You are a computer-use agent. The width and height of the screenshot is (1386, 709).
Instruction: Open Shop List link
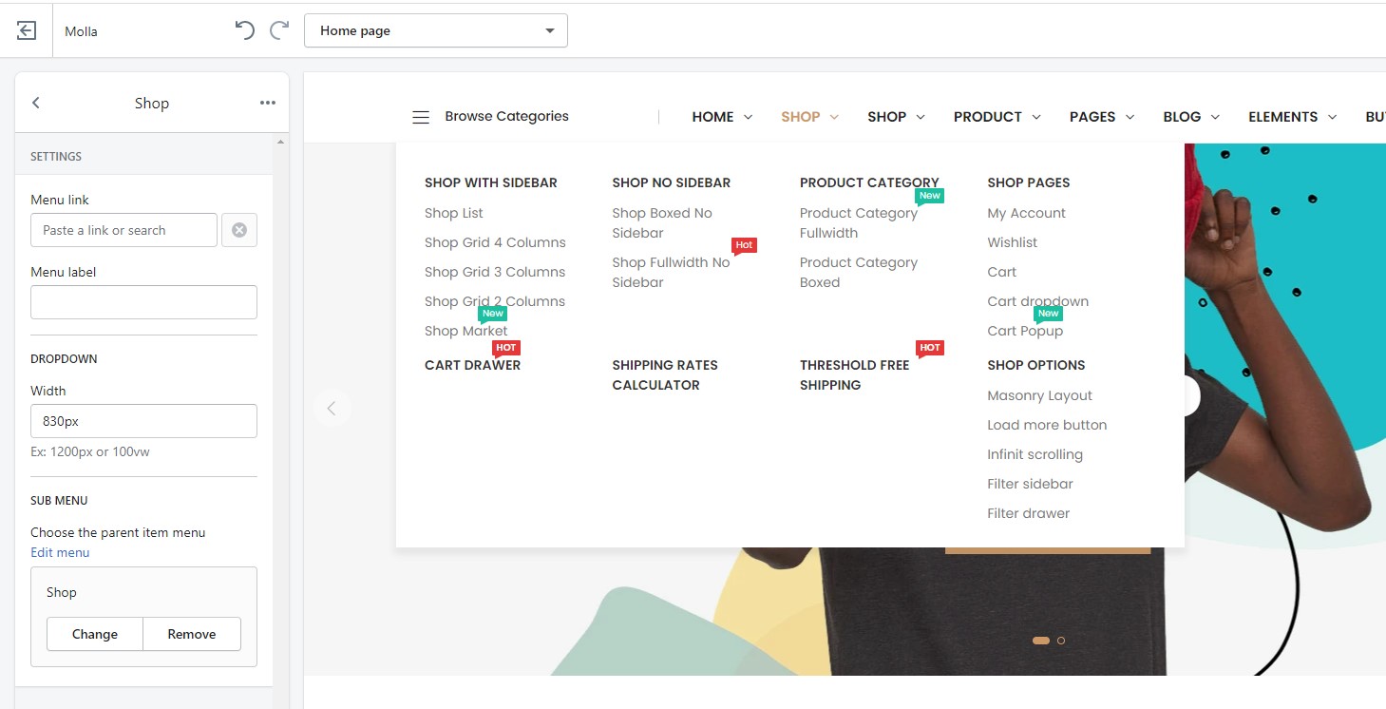click(454, 213)
